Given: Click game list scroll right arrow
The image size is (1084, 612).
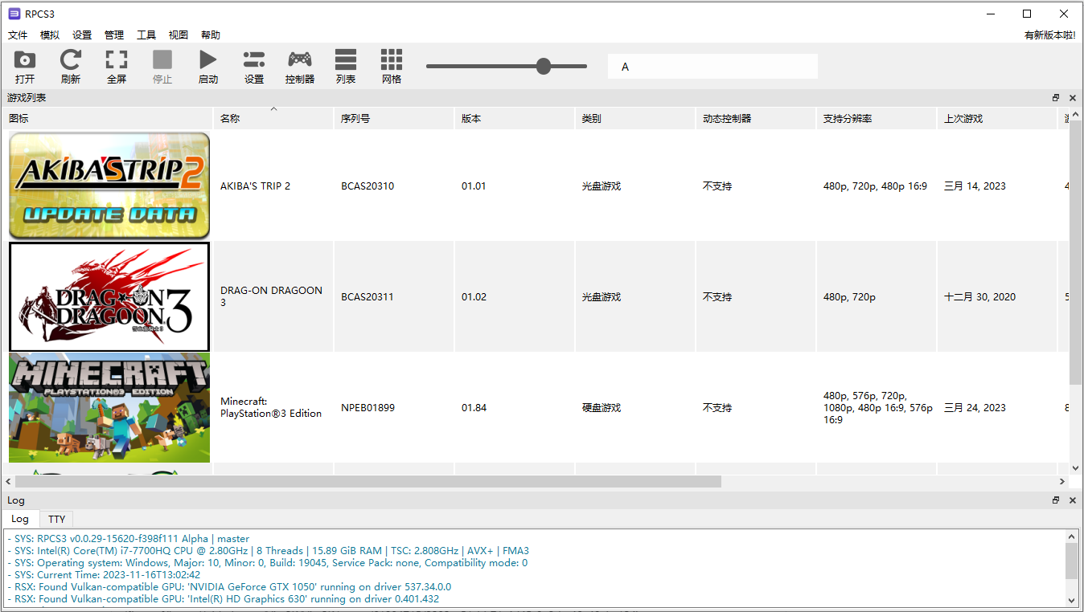Looking at the screenshot, I should (x=1062, y=482).
